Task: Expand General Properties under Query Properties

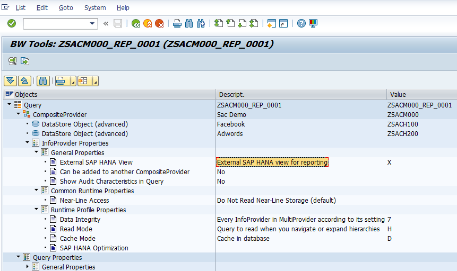Action: pyautogui.click(x=28, y=266)
